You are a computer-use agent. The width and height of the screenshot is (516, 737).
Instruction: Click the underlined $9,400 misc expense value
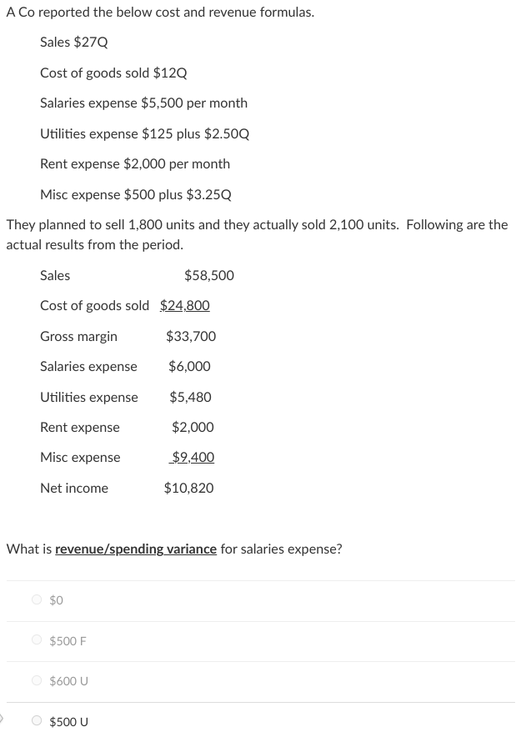tap(193, 457)
